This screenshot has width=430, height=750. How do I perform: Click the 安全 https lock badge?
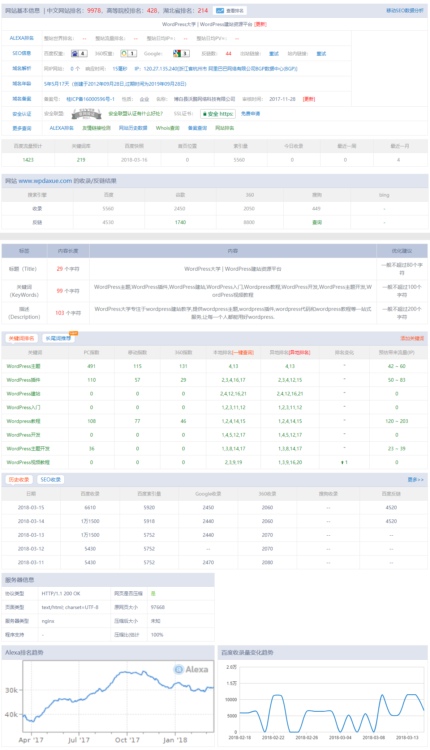(218, 114)
